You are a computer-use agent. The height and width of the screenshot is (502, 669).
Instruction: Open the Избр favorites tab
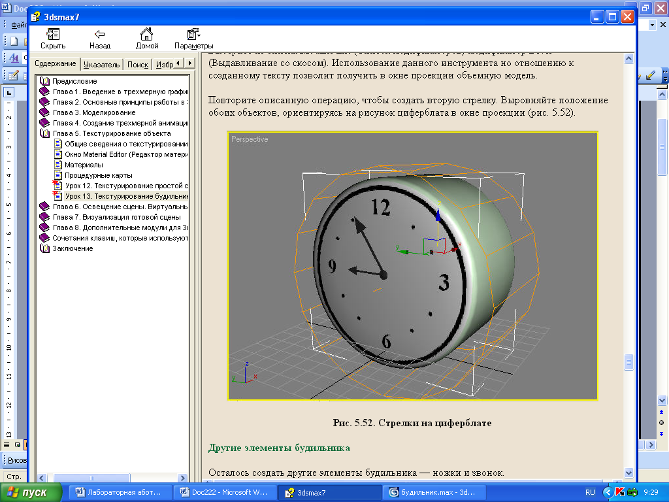click(164, 65)
